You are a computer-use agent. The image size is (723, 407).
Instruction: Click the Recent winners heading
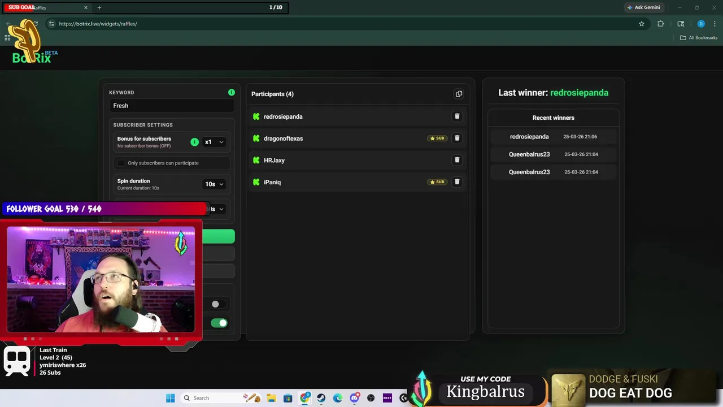(553, 118)
